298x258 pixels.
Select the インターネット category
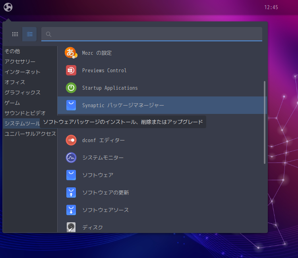tap(30, 72)
